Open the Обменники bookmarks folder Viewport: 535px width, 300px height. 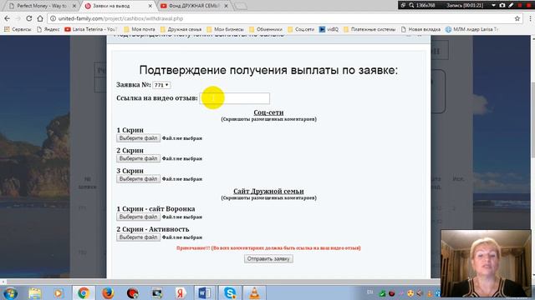click(x=266, y=30)
